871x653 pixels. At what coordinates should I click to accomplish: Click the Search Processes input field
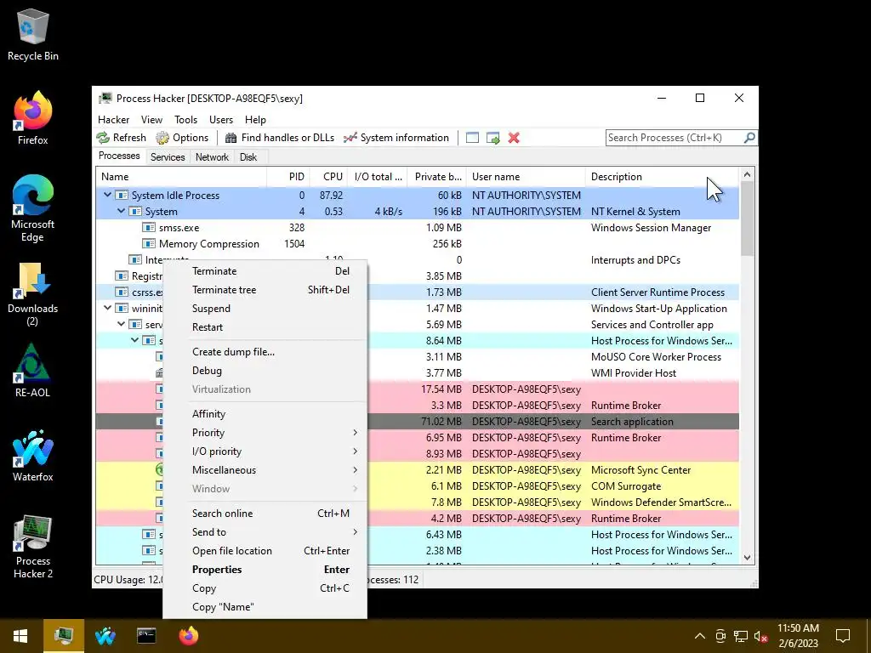[675, 137]
